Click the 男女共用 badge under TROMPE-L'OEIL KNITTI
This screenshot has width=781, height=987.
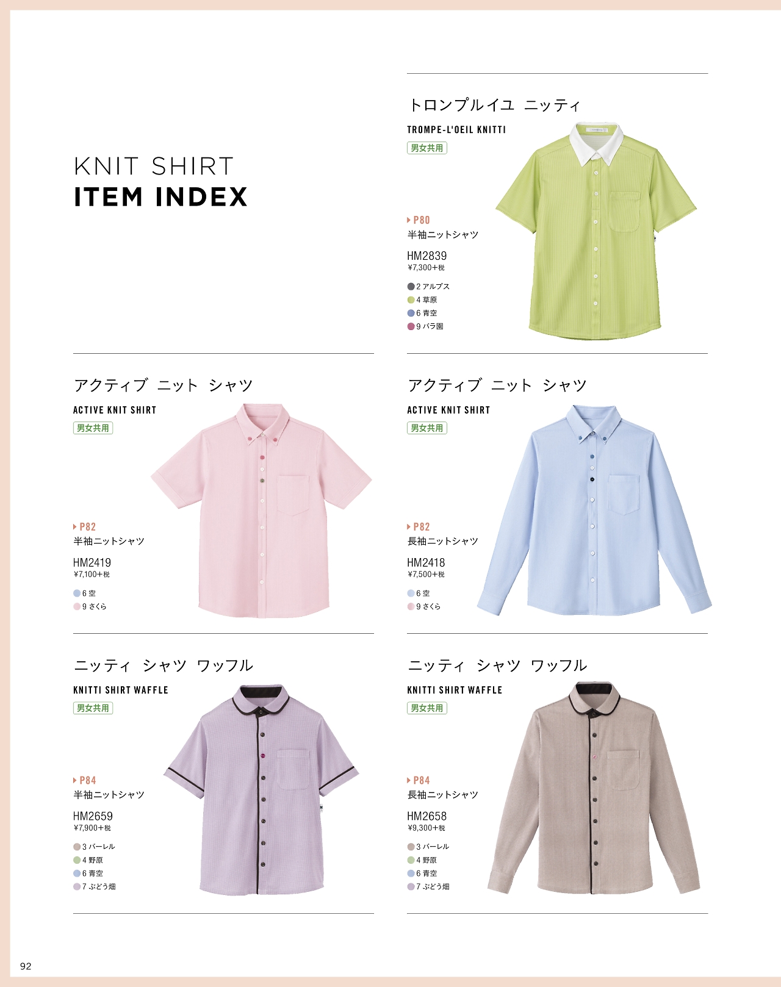(x=427, y=148)
